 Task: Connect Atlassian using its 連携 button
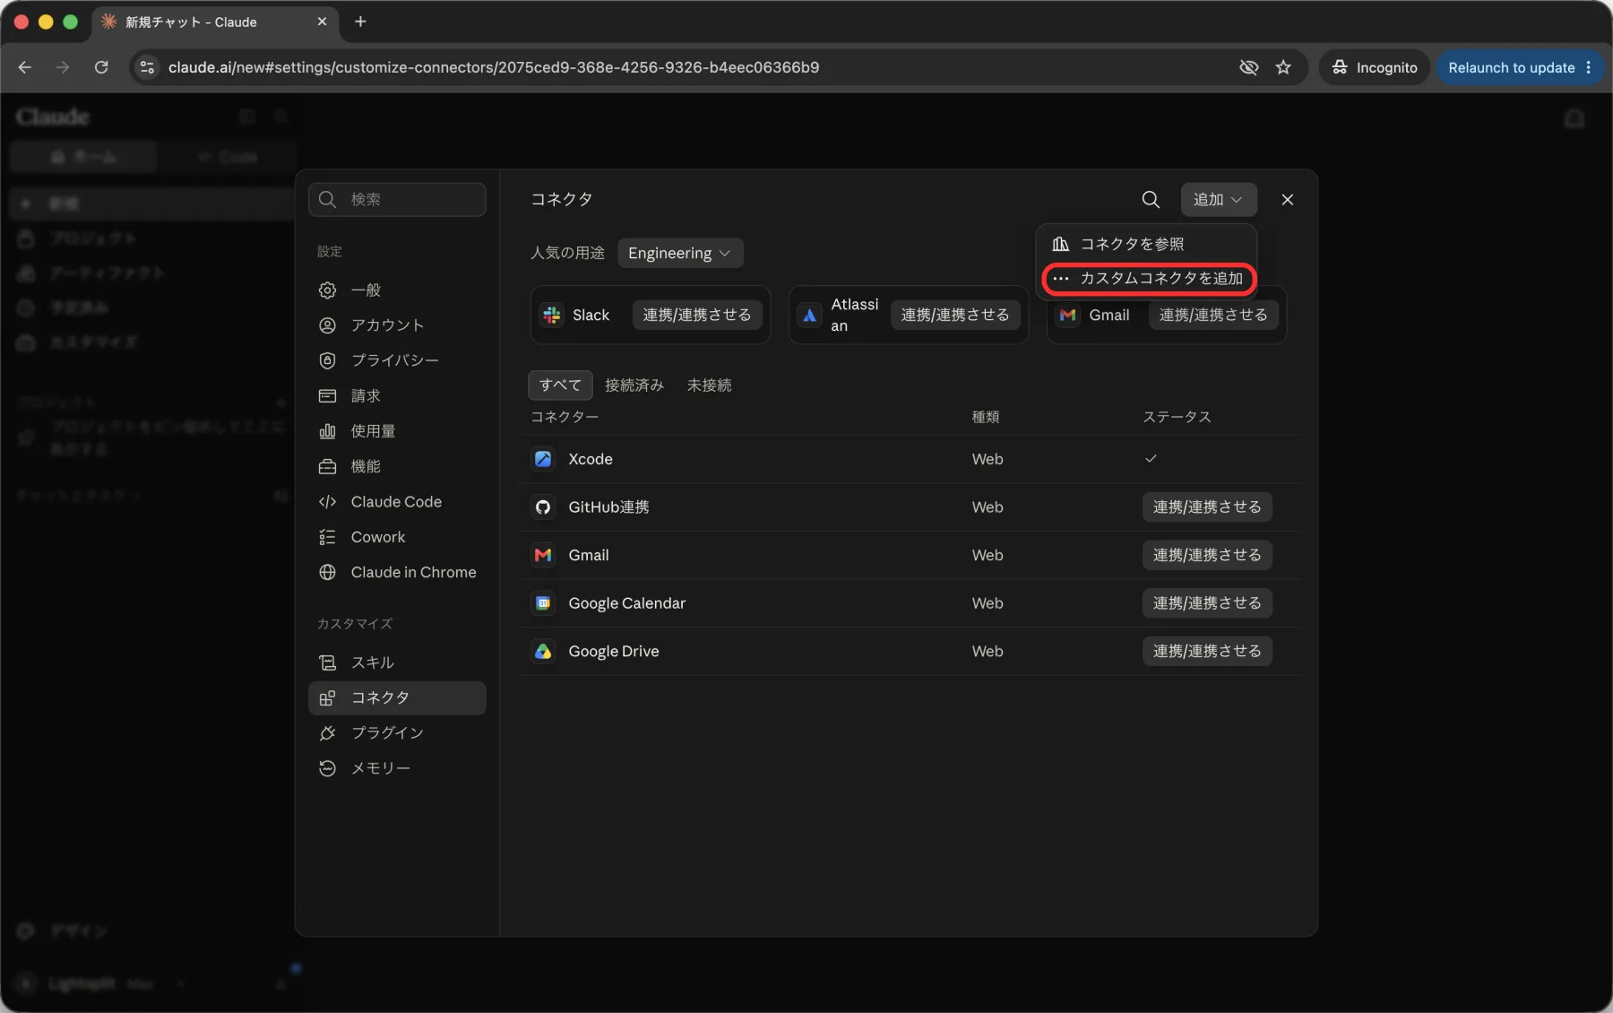955,315
